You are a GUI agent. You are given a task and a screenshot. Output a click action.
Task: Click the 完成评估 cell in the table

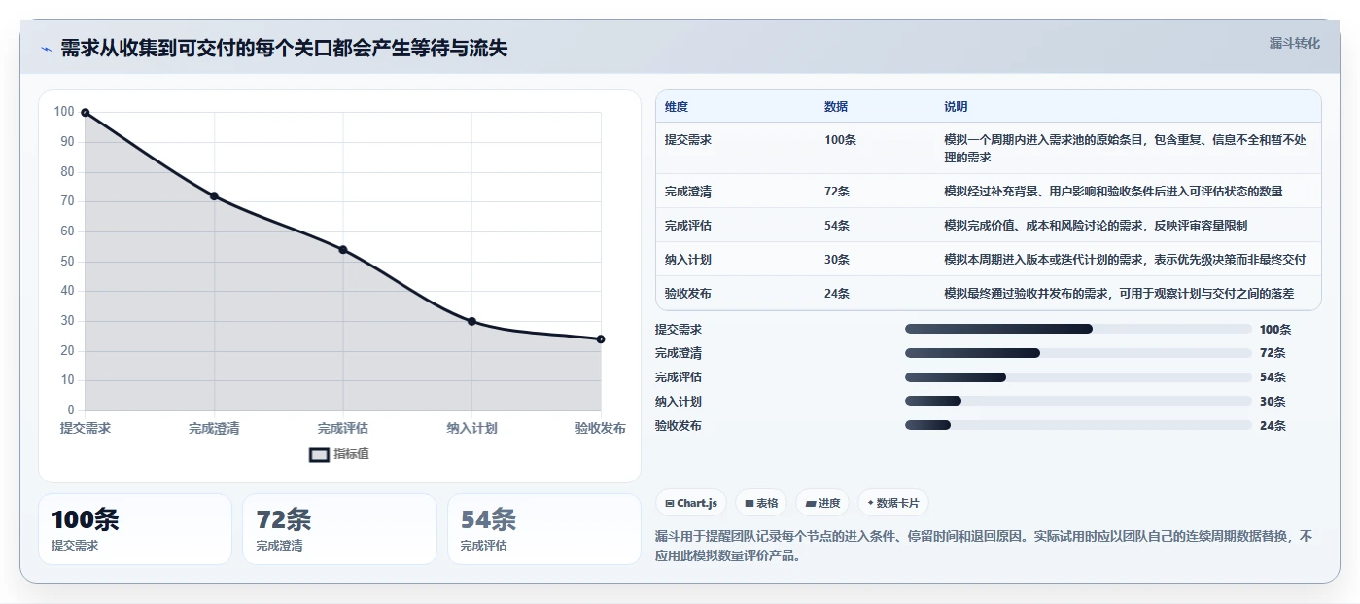(x=688, y=226)
